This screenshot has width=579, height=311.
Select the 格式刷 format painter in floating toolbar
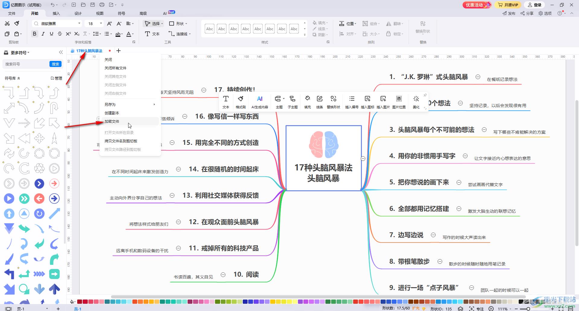[x=240, y=102]
